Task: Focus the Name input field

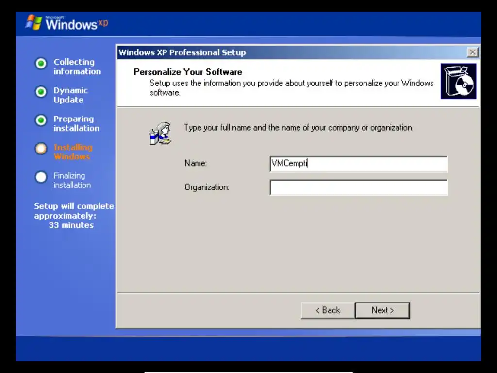Action: (x=359, y=164)
